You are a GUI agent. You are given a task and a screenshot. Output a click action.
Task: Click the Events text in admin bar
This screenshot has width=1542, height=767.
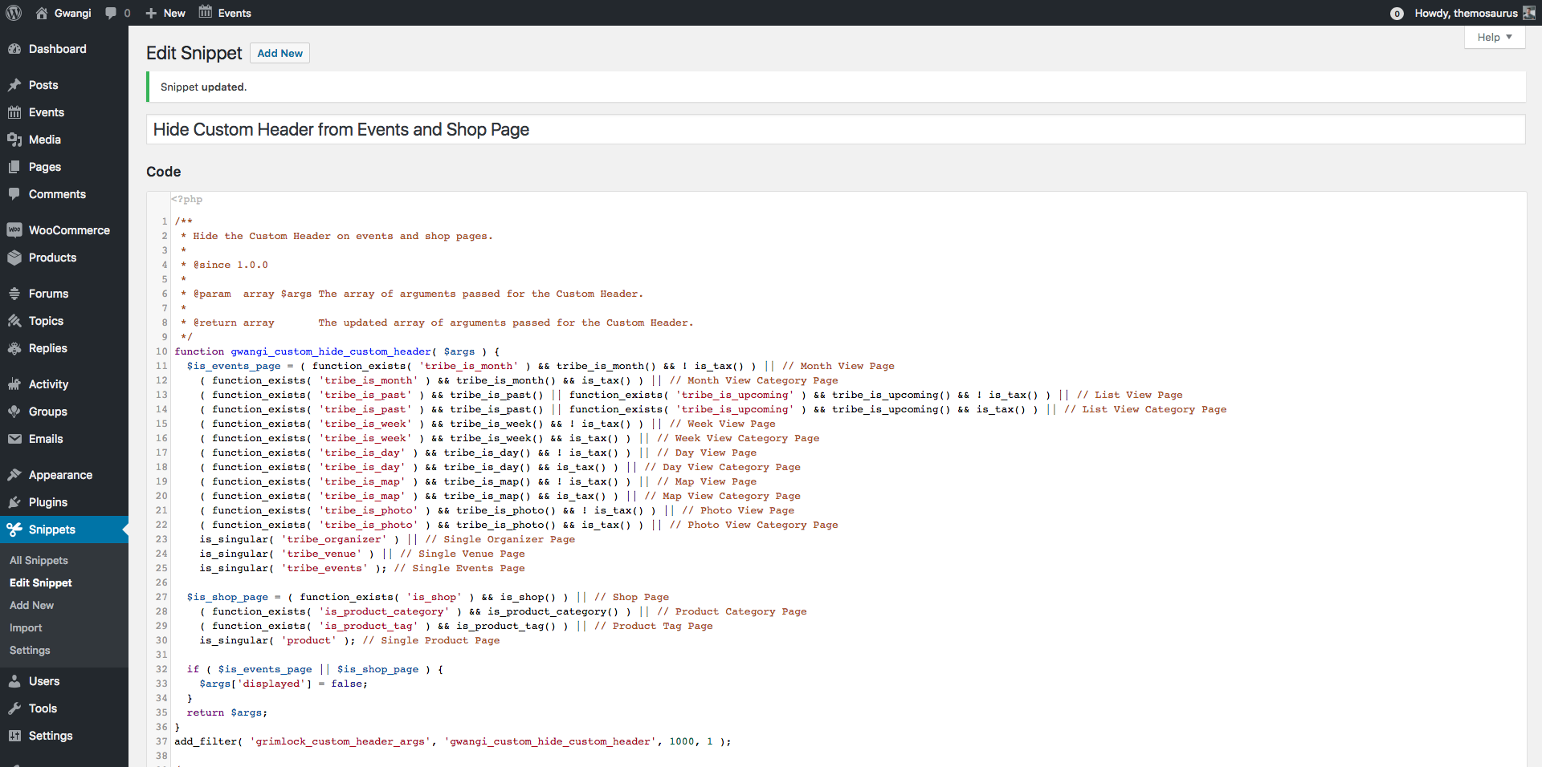pos(235,13)
